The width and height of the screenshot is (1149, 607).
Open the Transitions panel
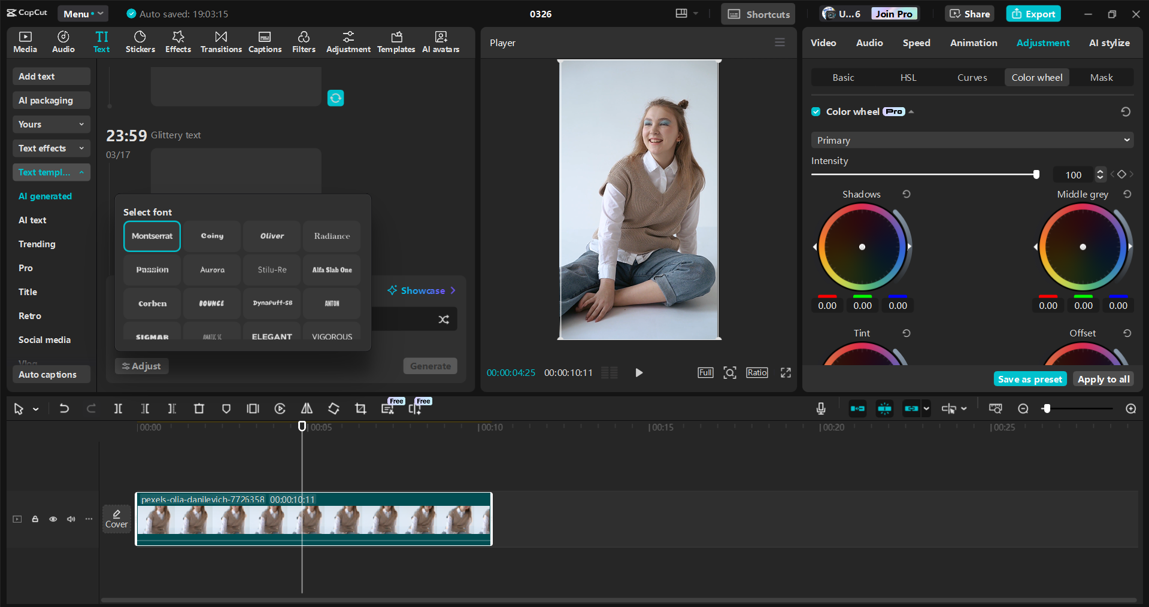point(220,42)
